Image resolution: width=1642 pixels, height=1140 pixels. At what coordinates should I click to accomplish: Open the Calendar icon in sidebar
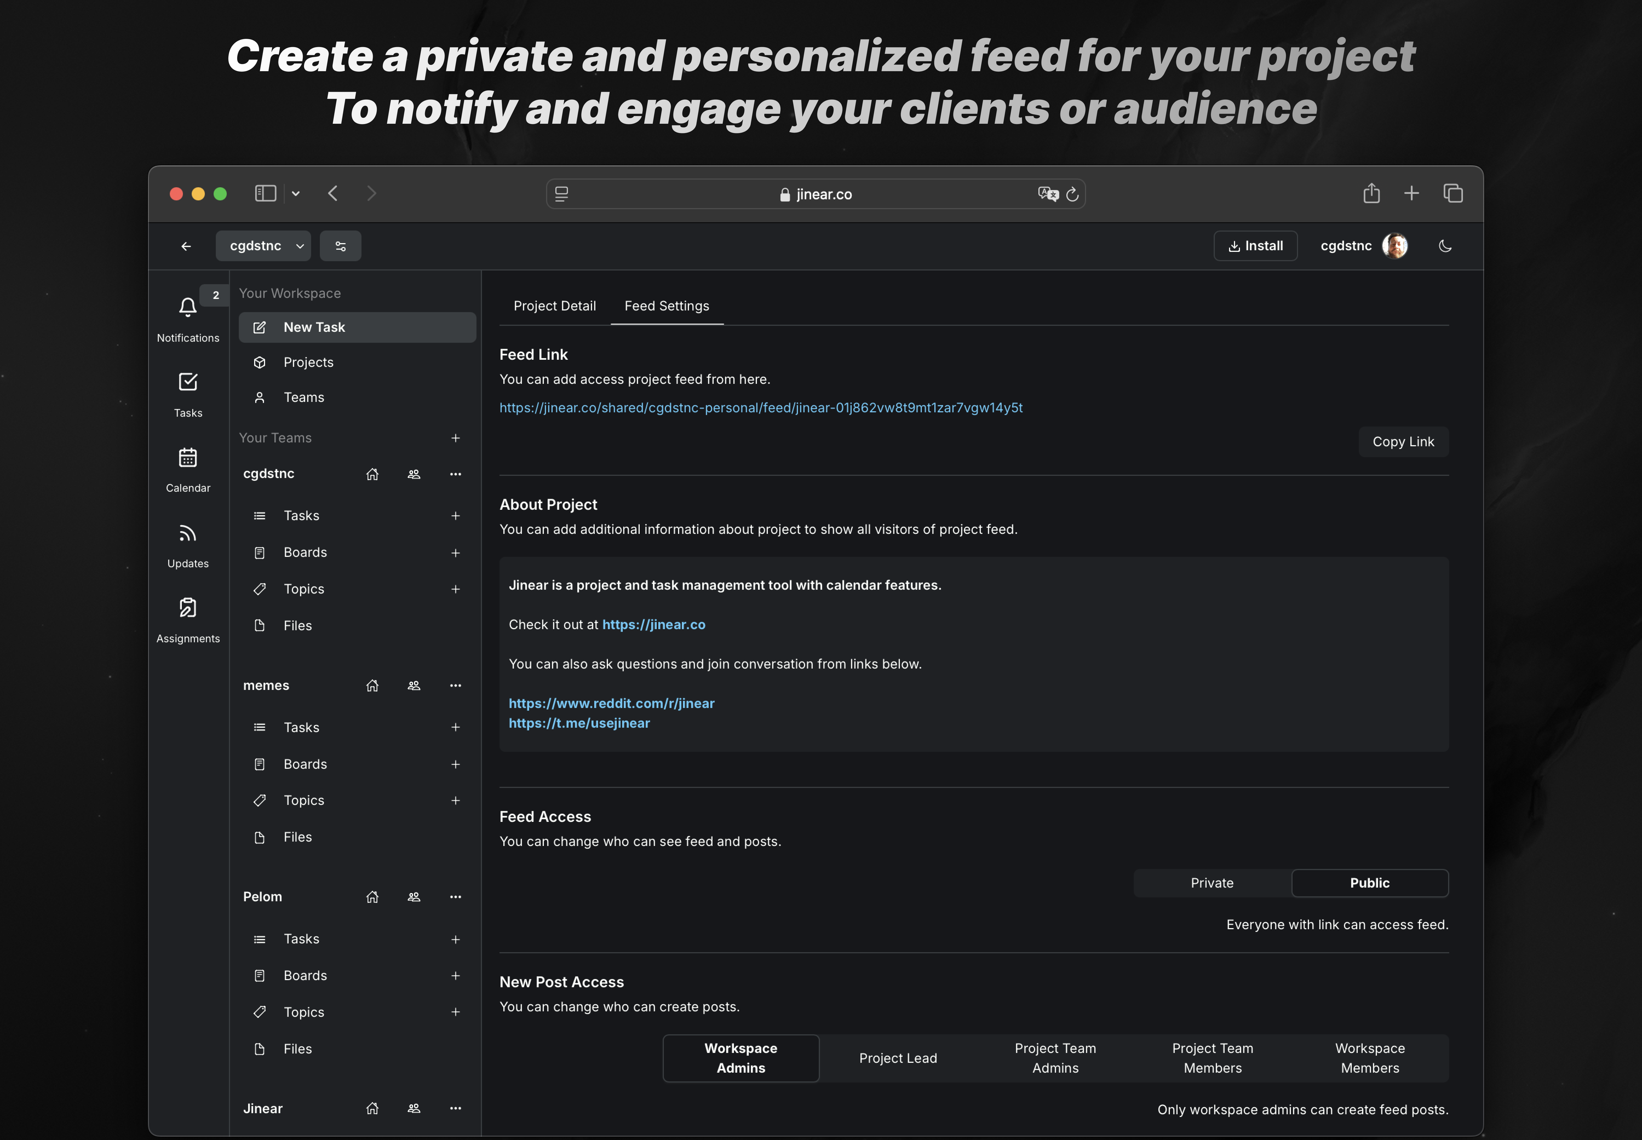point(187,458)
